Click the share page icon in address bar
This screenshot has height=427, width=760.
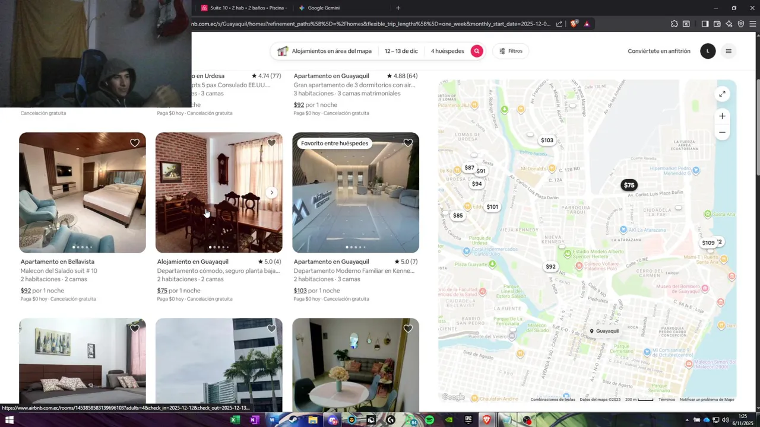coord(559,24)
